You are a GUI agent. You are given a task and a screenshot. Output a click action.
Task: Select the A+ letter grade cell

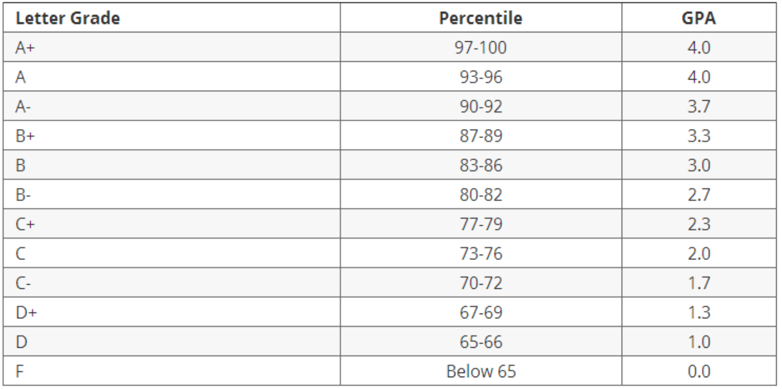tap(25, 48)
